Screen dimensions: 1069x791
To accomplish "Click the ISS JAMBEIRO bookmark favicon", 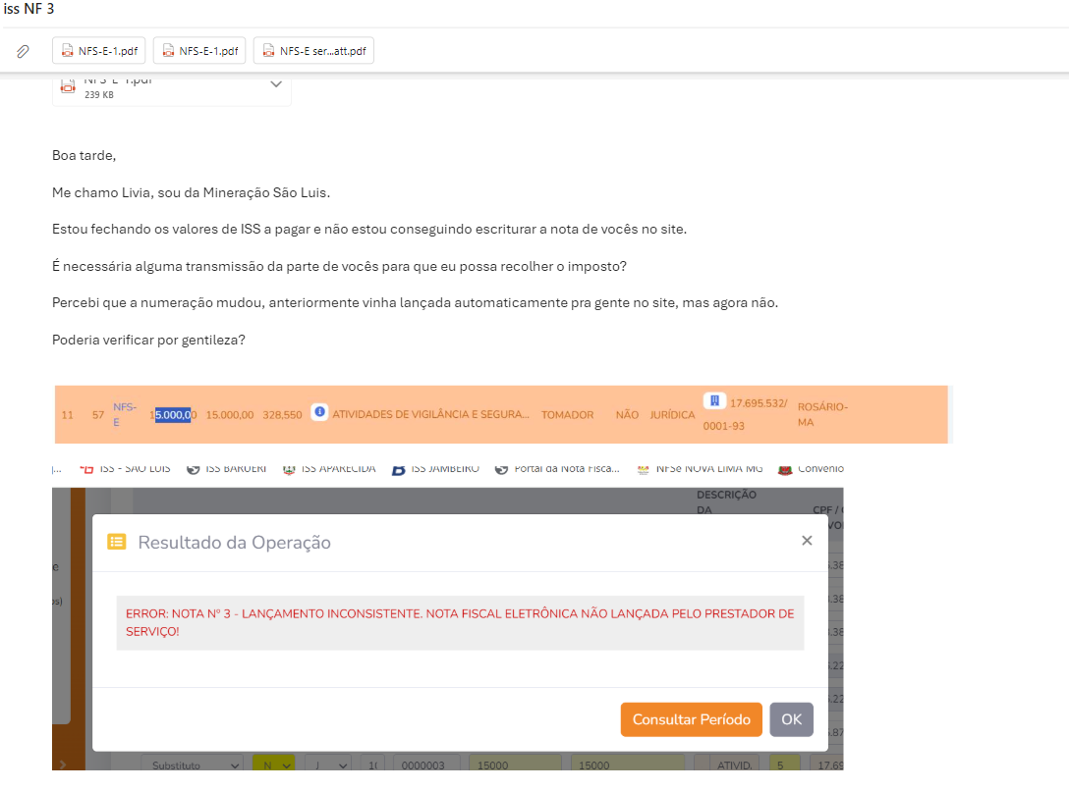I will (399, 469).
